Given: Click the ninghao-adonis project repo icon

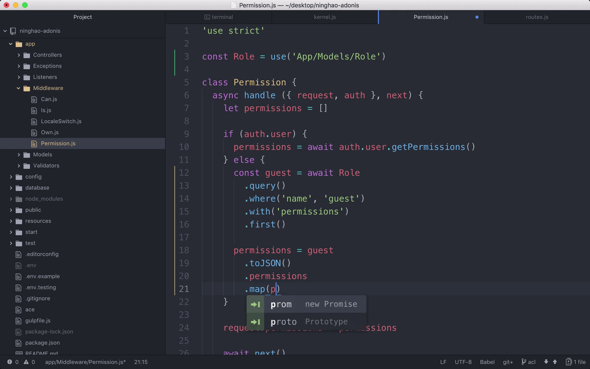Looking at the screenshot, I should tap(13, 31).
